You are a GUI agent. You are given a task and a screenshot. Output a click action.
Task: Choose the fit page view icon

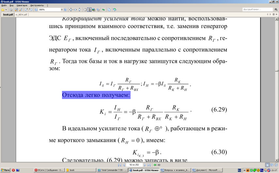tap(71, 10)
